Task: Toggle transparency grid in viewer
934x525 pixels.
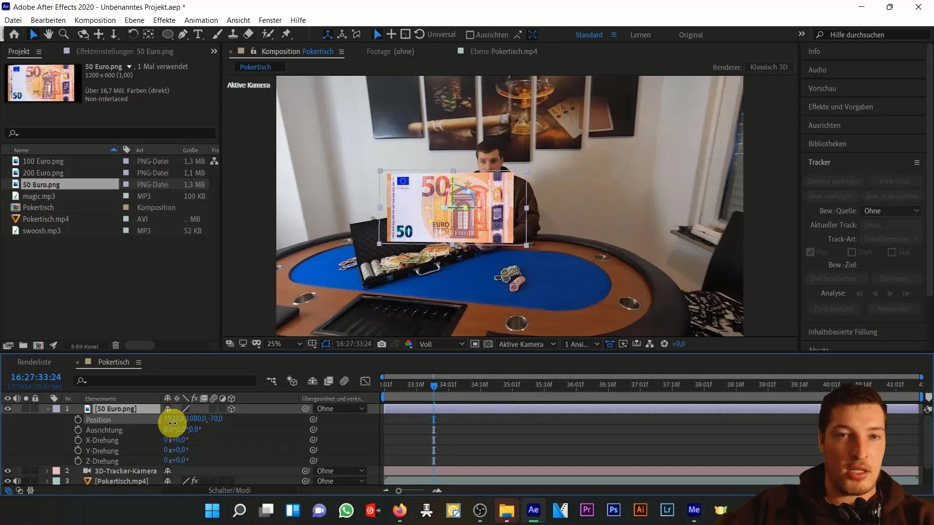Action: (488, 344)
